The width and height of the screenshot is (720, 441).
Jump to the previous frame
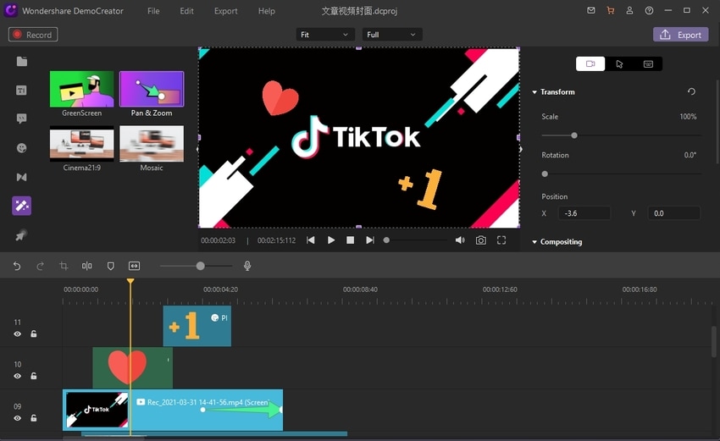[x=311, y=240]
